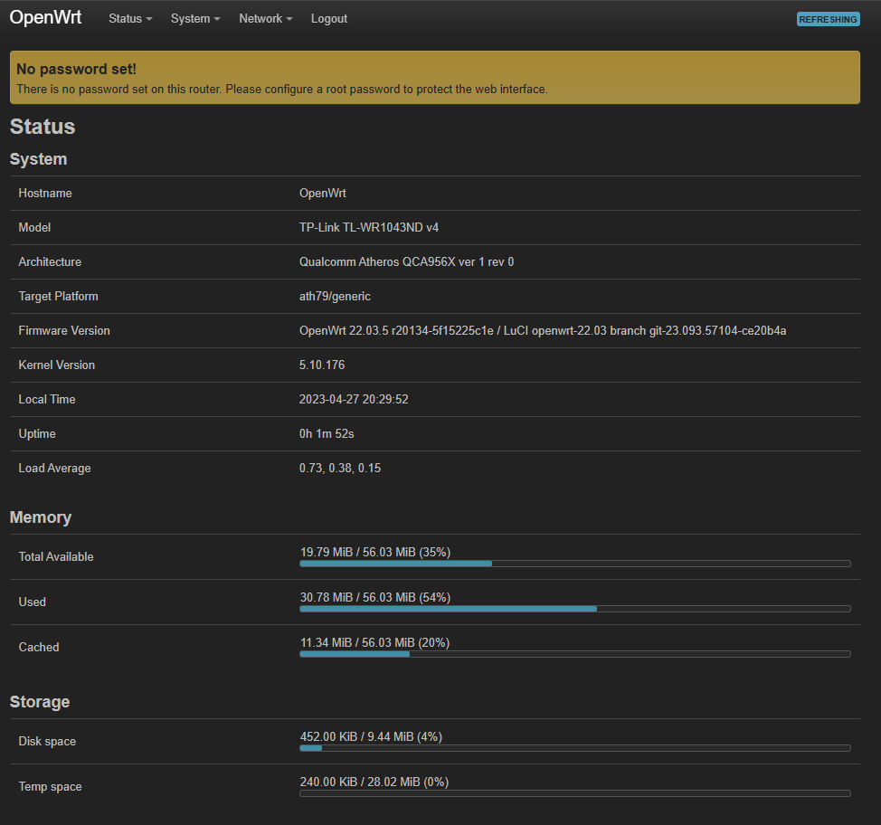Expand the Network dropdown menu
This screenshot has height=825, width=881.
point(266,19)
